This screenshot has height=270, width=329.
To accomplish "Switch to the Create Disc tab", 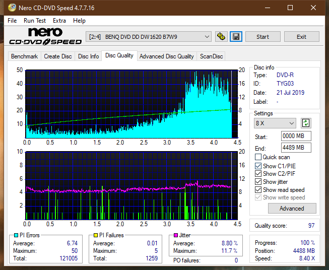I will tap(58, 56).
